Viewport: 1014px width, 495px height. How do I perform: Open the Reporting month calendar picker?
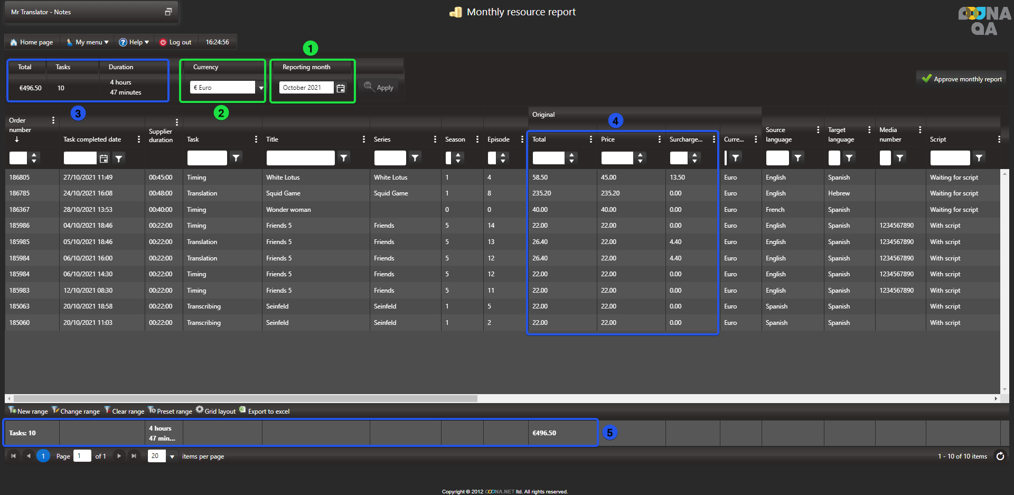[x=341, y=88]
